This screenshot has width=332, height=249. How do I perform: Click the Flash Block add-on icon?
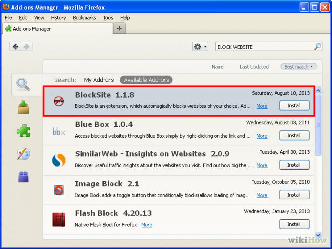[58, 220]
